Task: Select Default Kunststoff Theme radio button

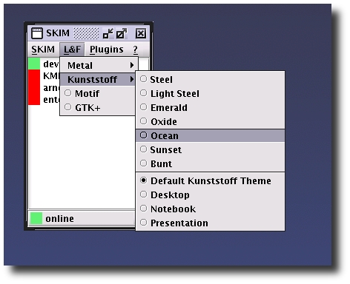Action: pos(143,180)
